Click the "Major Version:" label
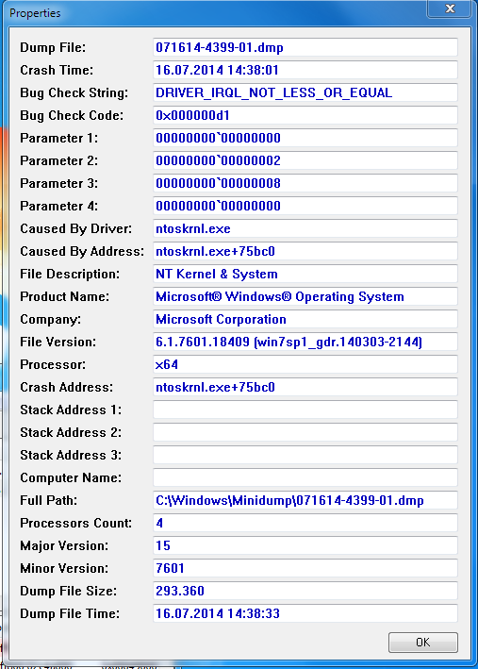 (x=64, y=545)
